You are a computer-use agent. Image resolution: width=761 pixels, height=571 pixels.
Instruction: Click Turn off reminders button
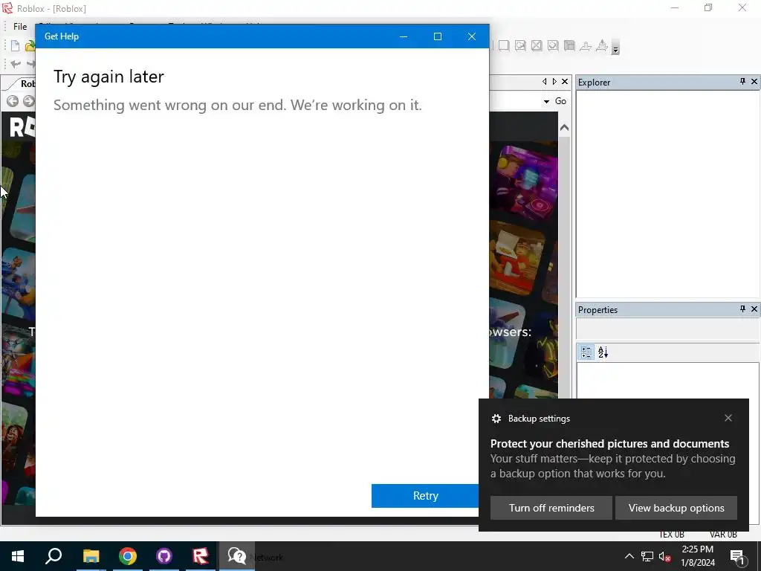click(x=551, y=508)
